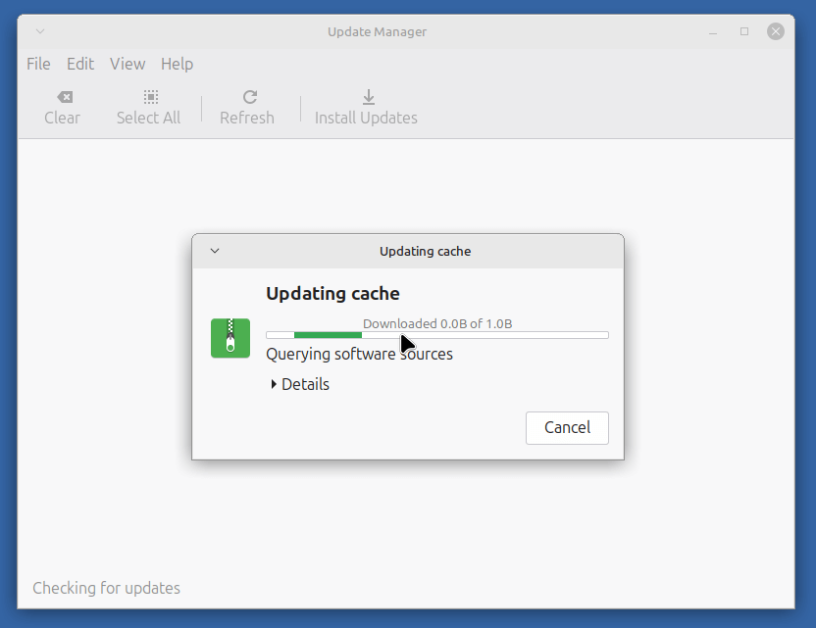The height and width of the screenshot is (628, 816).
Task: Click the download progress bar
Action: [x=437, y=334]
